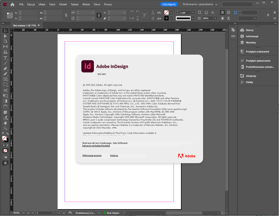Open the Obiekt menu

click(x=63, y=4)
